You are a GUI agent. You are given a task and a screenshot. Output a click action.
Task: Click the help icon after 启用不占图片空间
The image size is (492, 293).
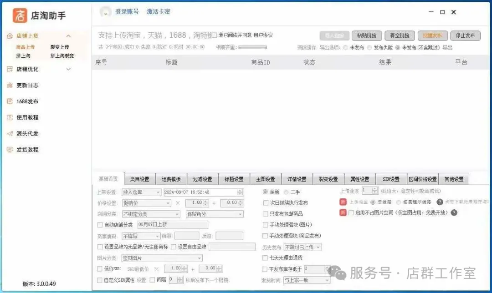point(454,212)
